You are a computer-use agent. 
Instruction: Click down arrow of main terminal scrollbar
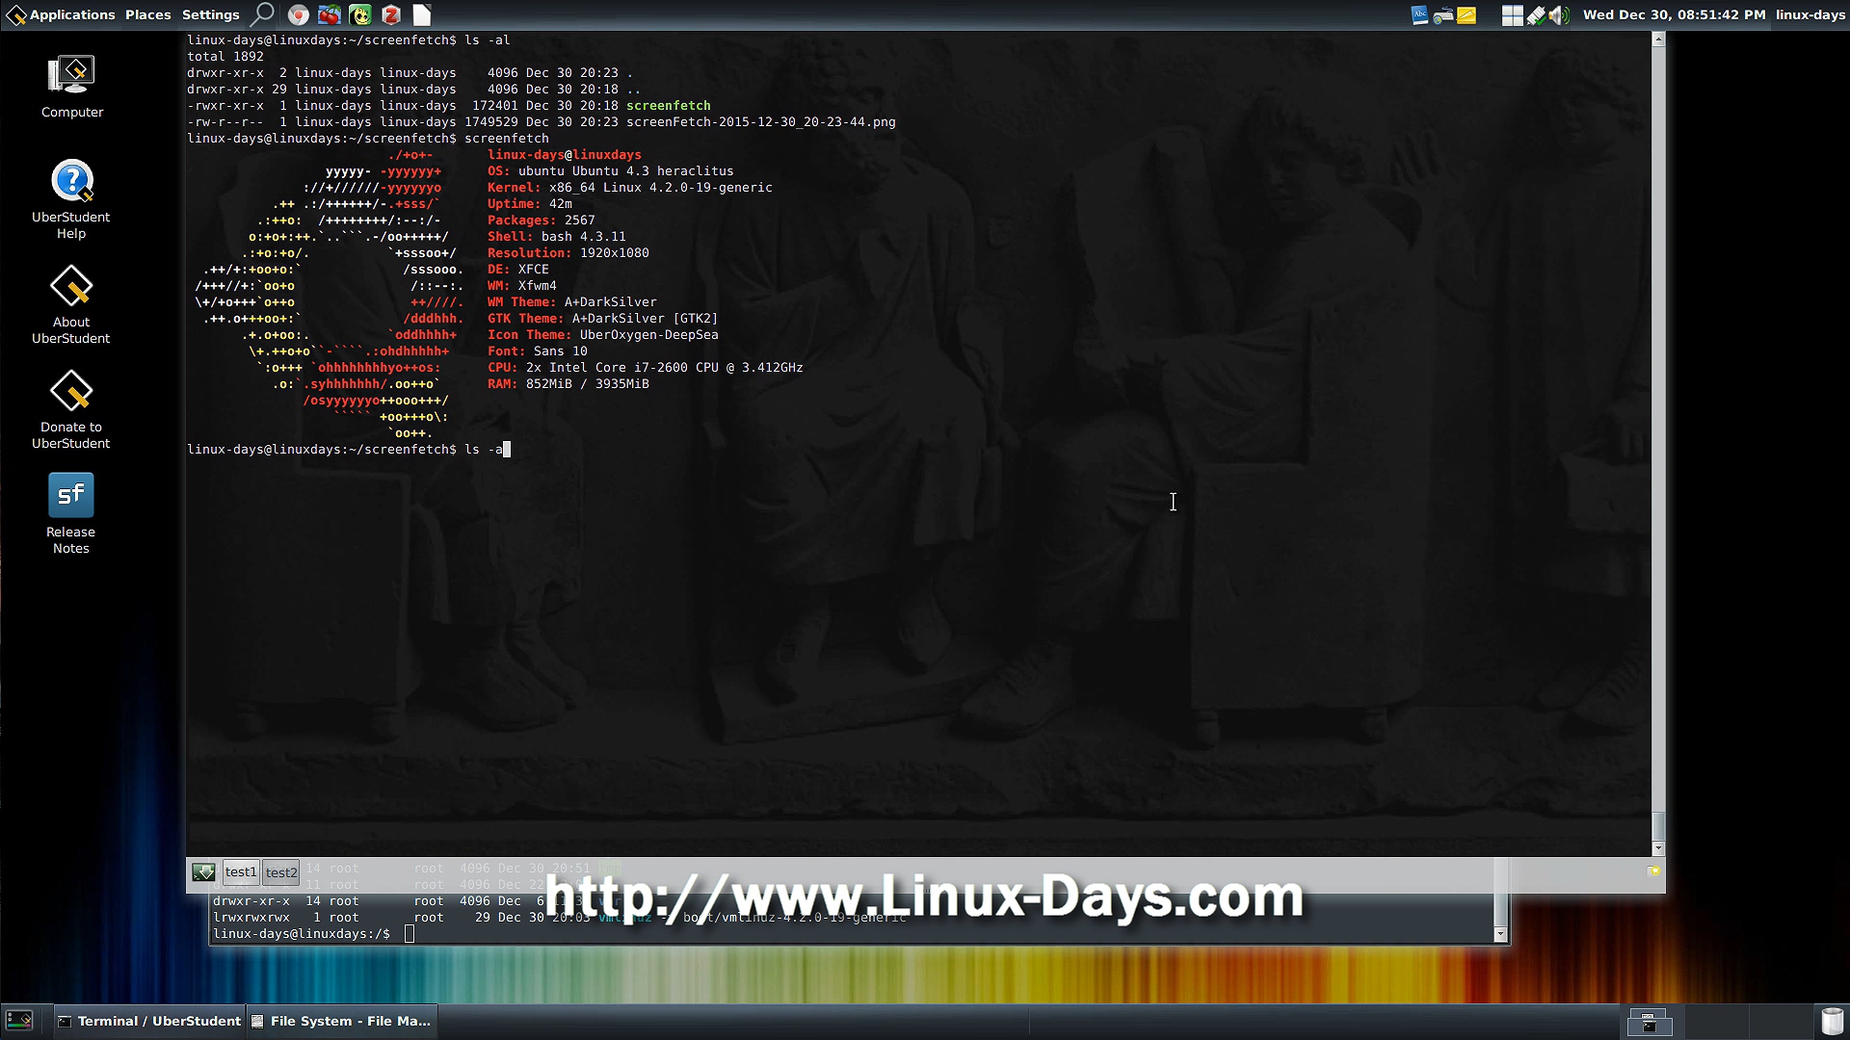(1658, 848)
